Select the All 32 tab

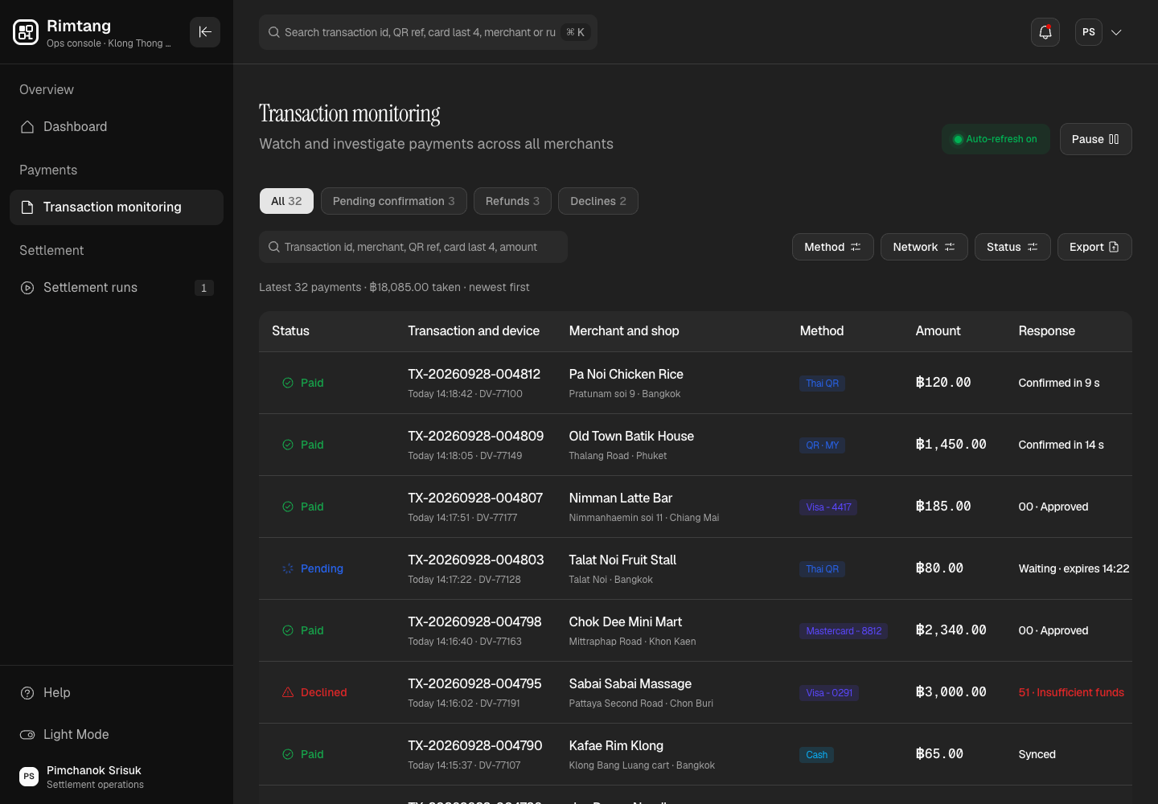pos(286,201)
